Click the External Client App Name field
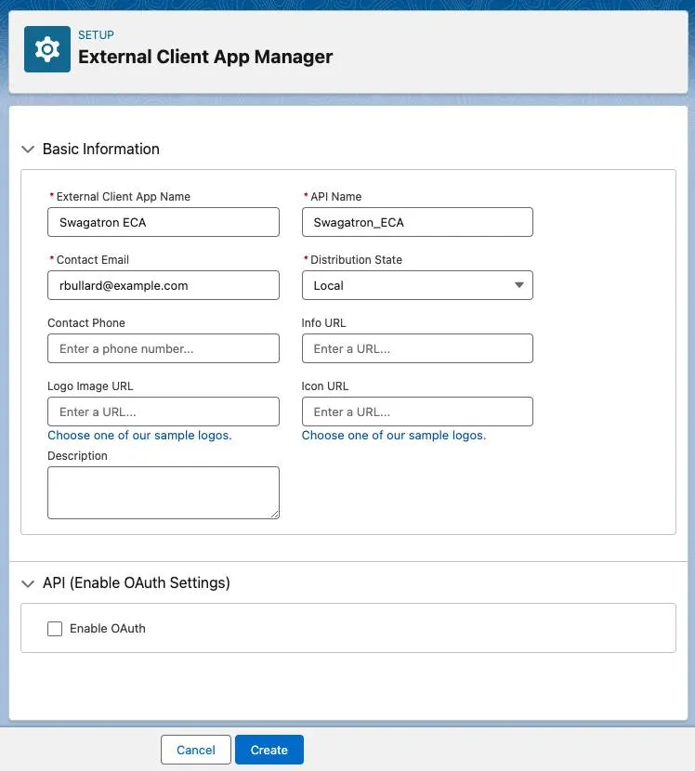The height and width of the screenshot is (771, 695). [164, 222]
